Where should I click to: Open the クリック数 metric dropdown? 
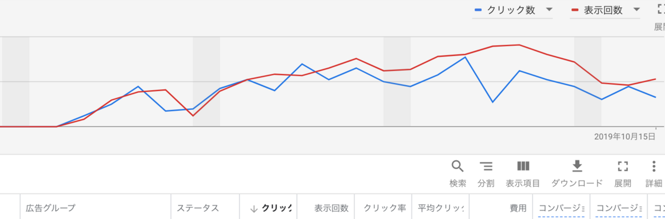coord(549,10)
